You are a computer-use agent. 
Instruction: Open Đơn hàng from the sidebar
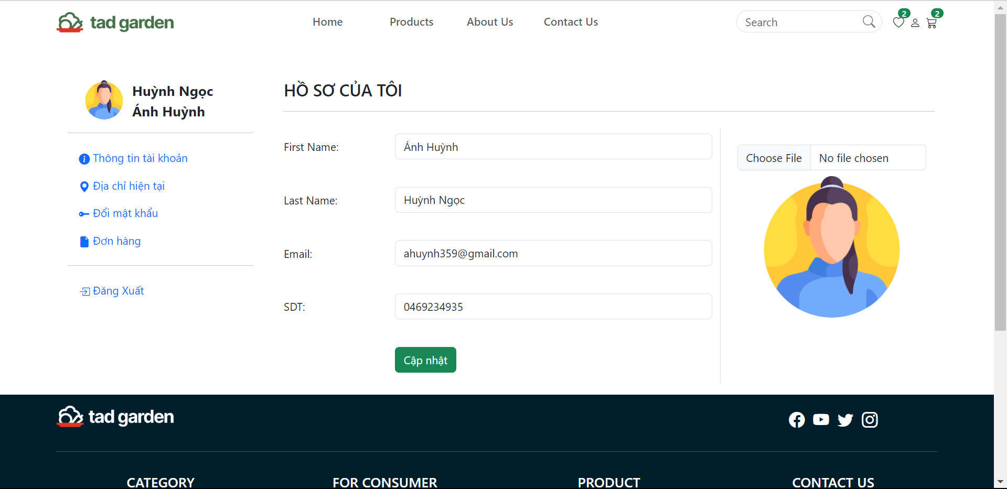[116, 241]
